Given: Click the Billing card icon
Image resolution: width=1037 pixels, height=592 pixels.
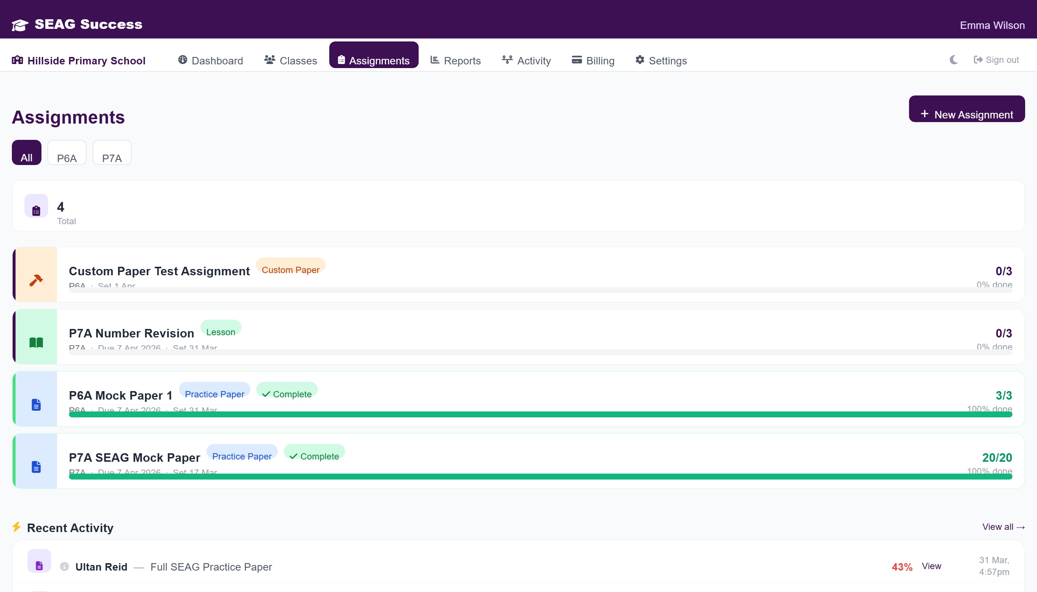Looking at the screenshot, I should point(577,60).
